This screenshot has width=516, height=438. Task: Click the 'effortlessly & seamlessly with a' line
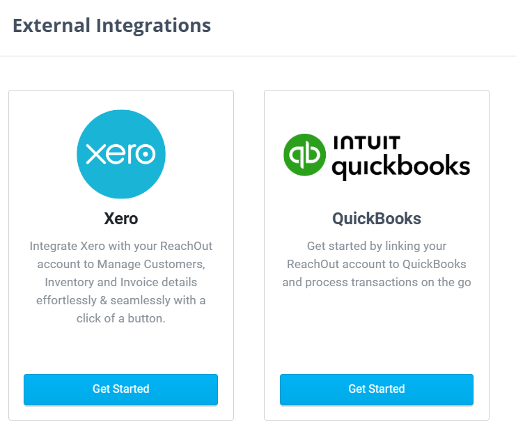(x=121, y=300)
